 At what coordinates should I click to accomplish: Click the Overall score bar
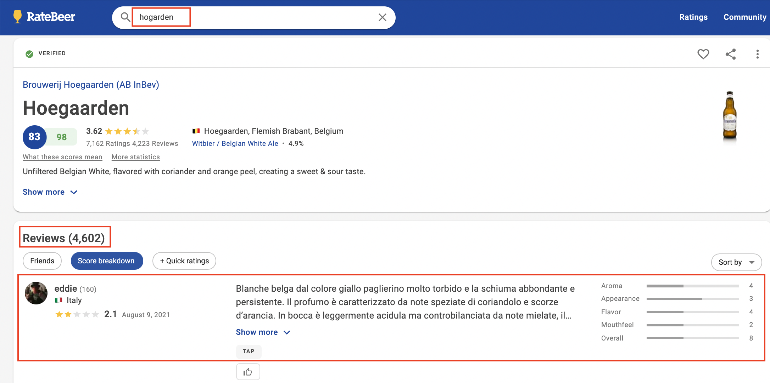pos(692,338)
